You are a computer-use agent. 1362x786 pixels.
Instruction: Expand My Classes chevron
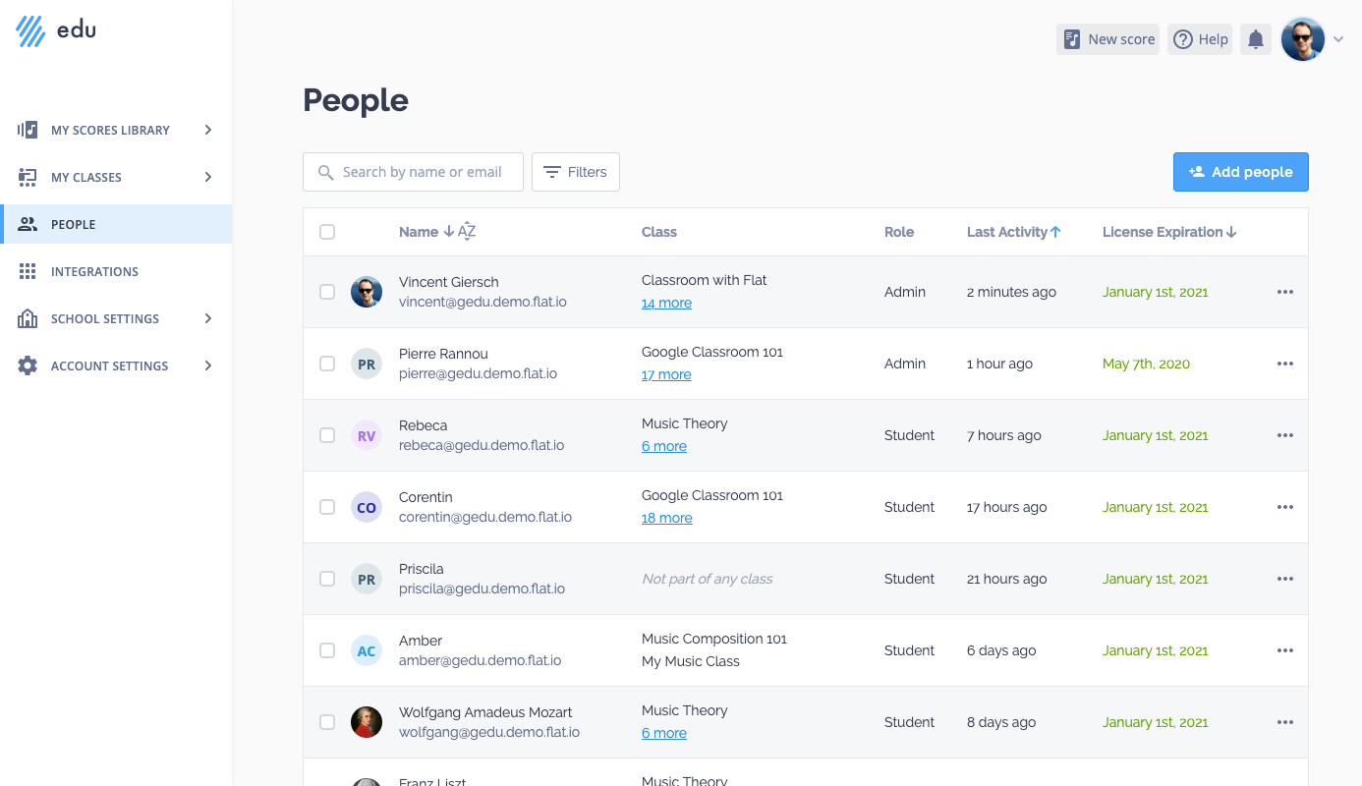(208, 177)
